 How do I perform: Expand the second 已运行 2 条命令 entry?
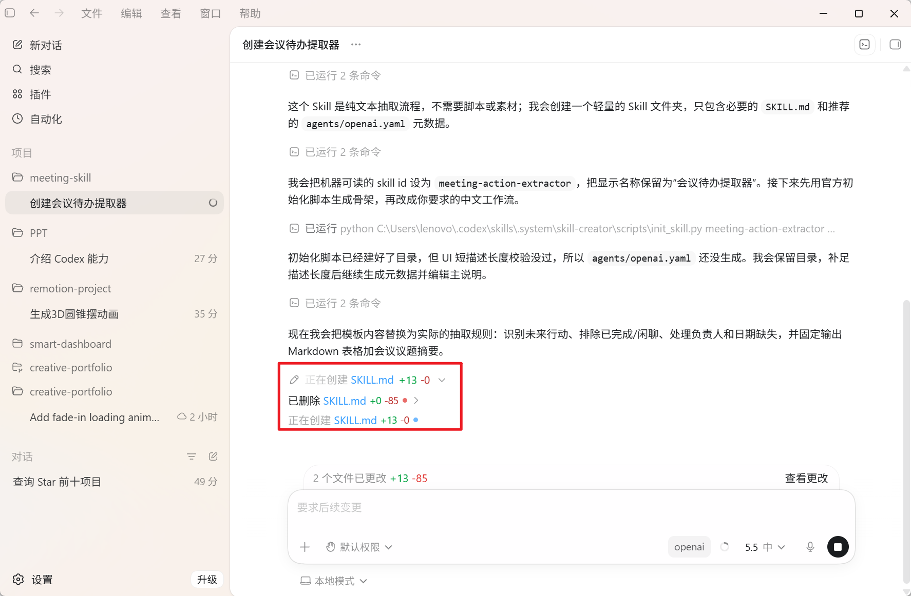pos(335,152)
